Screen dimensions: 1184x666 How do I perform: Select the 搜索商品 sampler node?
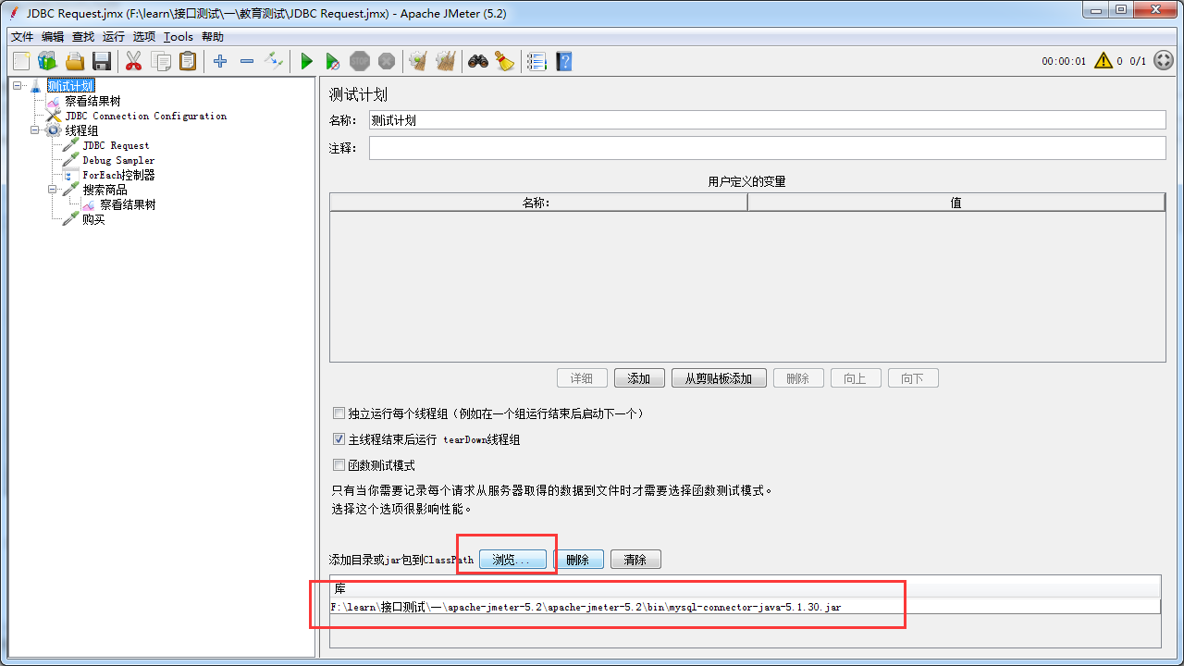(105, 190)
